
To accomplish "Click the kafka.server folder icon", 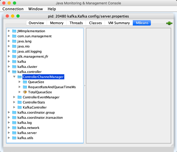I will point(14,133).
